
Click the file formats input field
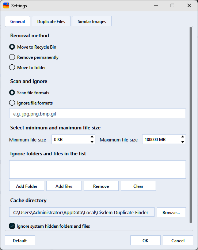click(98, 114)
